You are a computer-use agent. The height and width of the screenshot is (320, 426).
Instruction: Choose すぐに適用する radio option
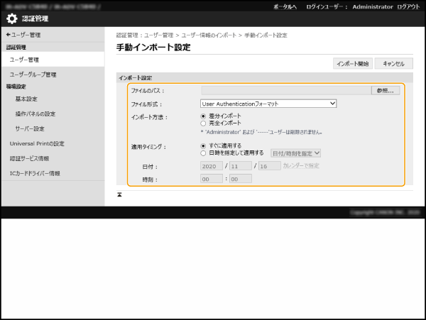point(204,145)
